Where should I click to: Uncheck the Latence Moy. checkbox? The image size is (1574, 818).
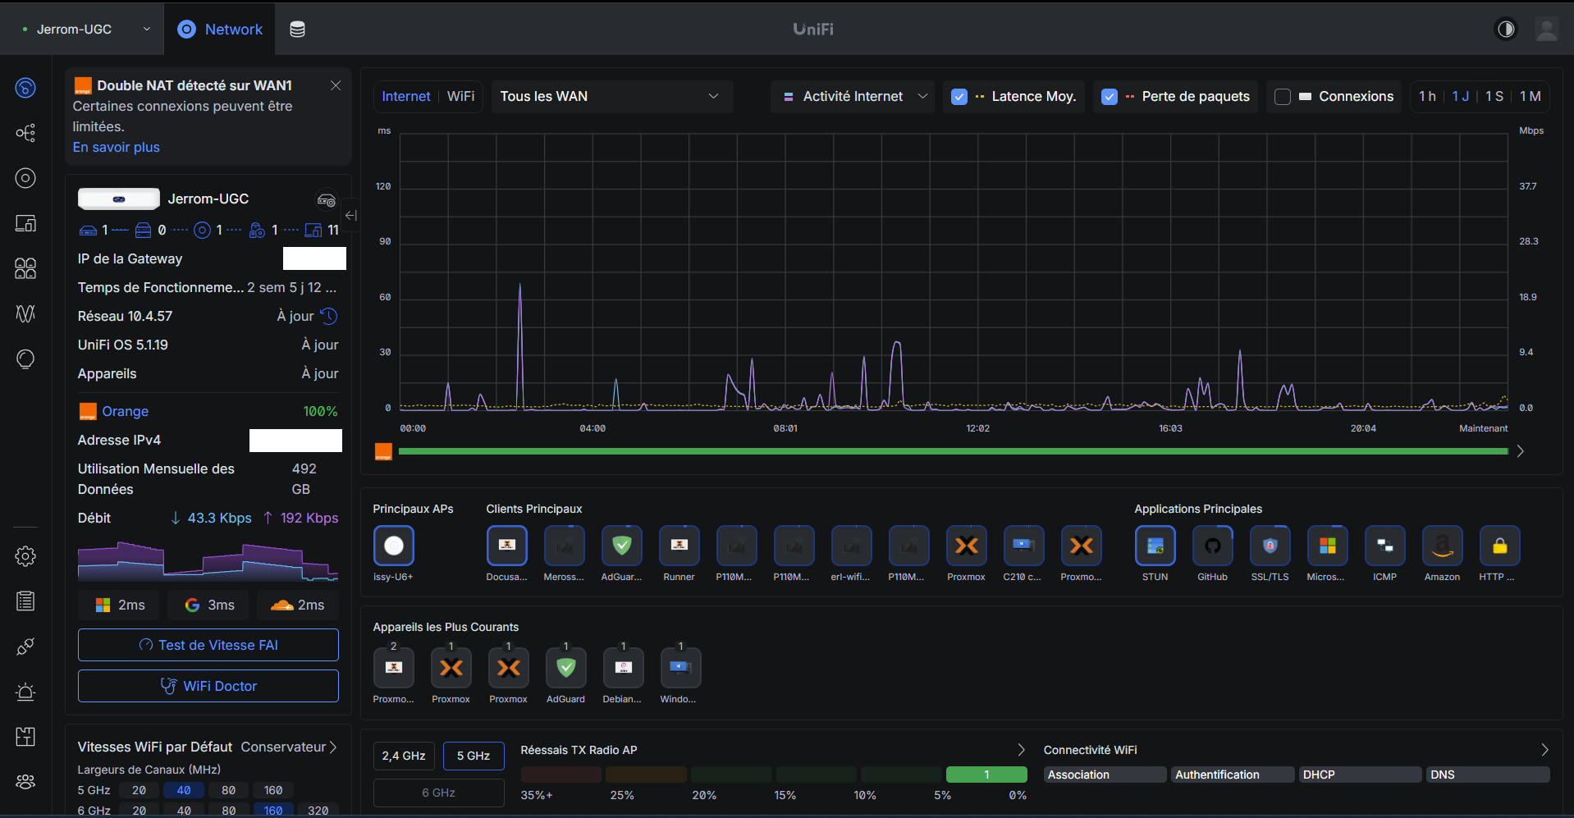click(959, 97)
